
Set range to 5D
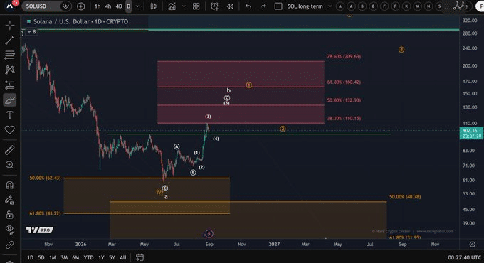pyautogui.click(x=41, y=257)
